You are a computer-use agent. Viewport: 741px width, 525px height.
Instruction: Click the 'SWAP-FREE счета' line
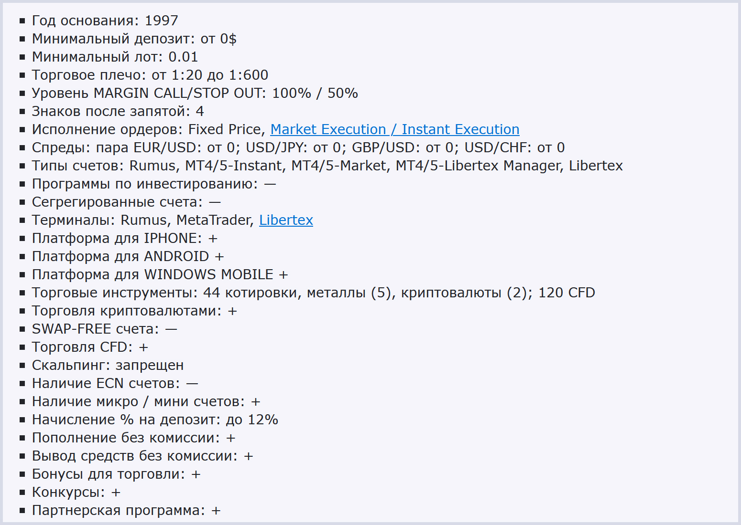click(104, 329)
